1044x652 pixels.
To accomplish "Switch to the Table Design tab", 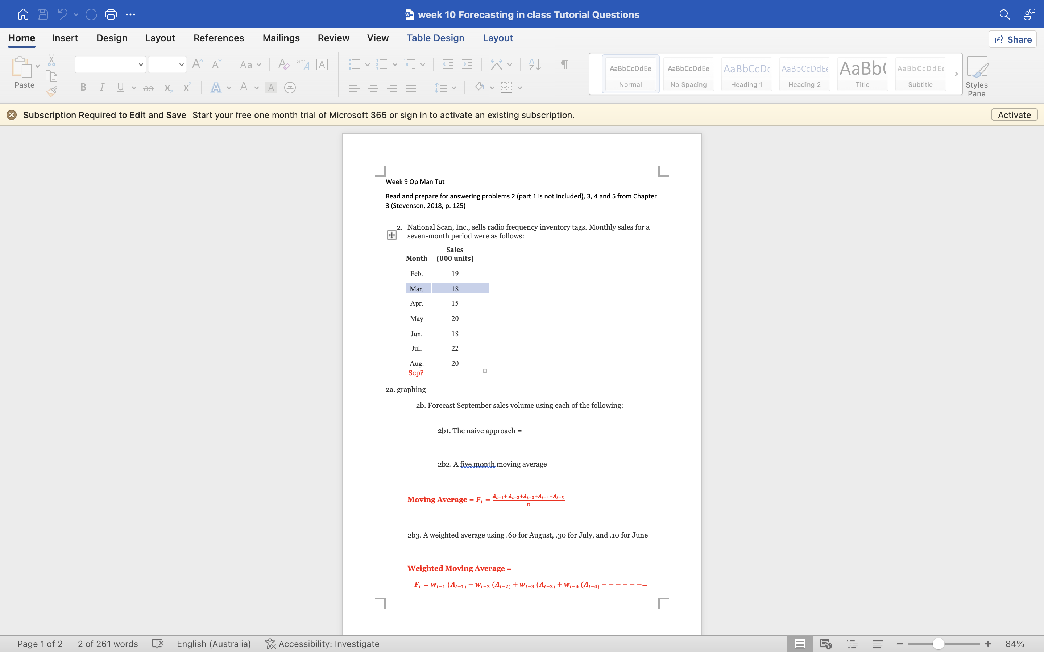I will click(435, 38).
